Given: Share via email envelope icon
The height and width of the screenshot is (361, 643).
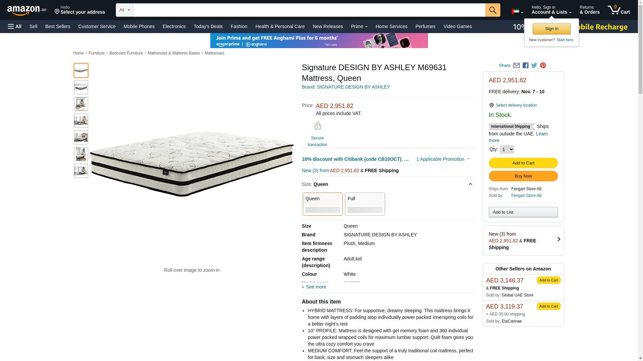Looking at the screenshot, I should point(516,66).
